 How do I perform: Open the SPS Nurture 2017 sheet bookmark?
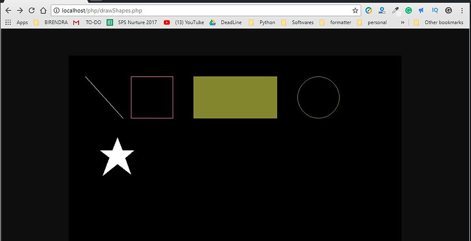point(132,23)
